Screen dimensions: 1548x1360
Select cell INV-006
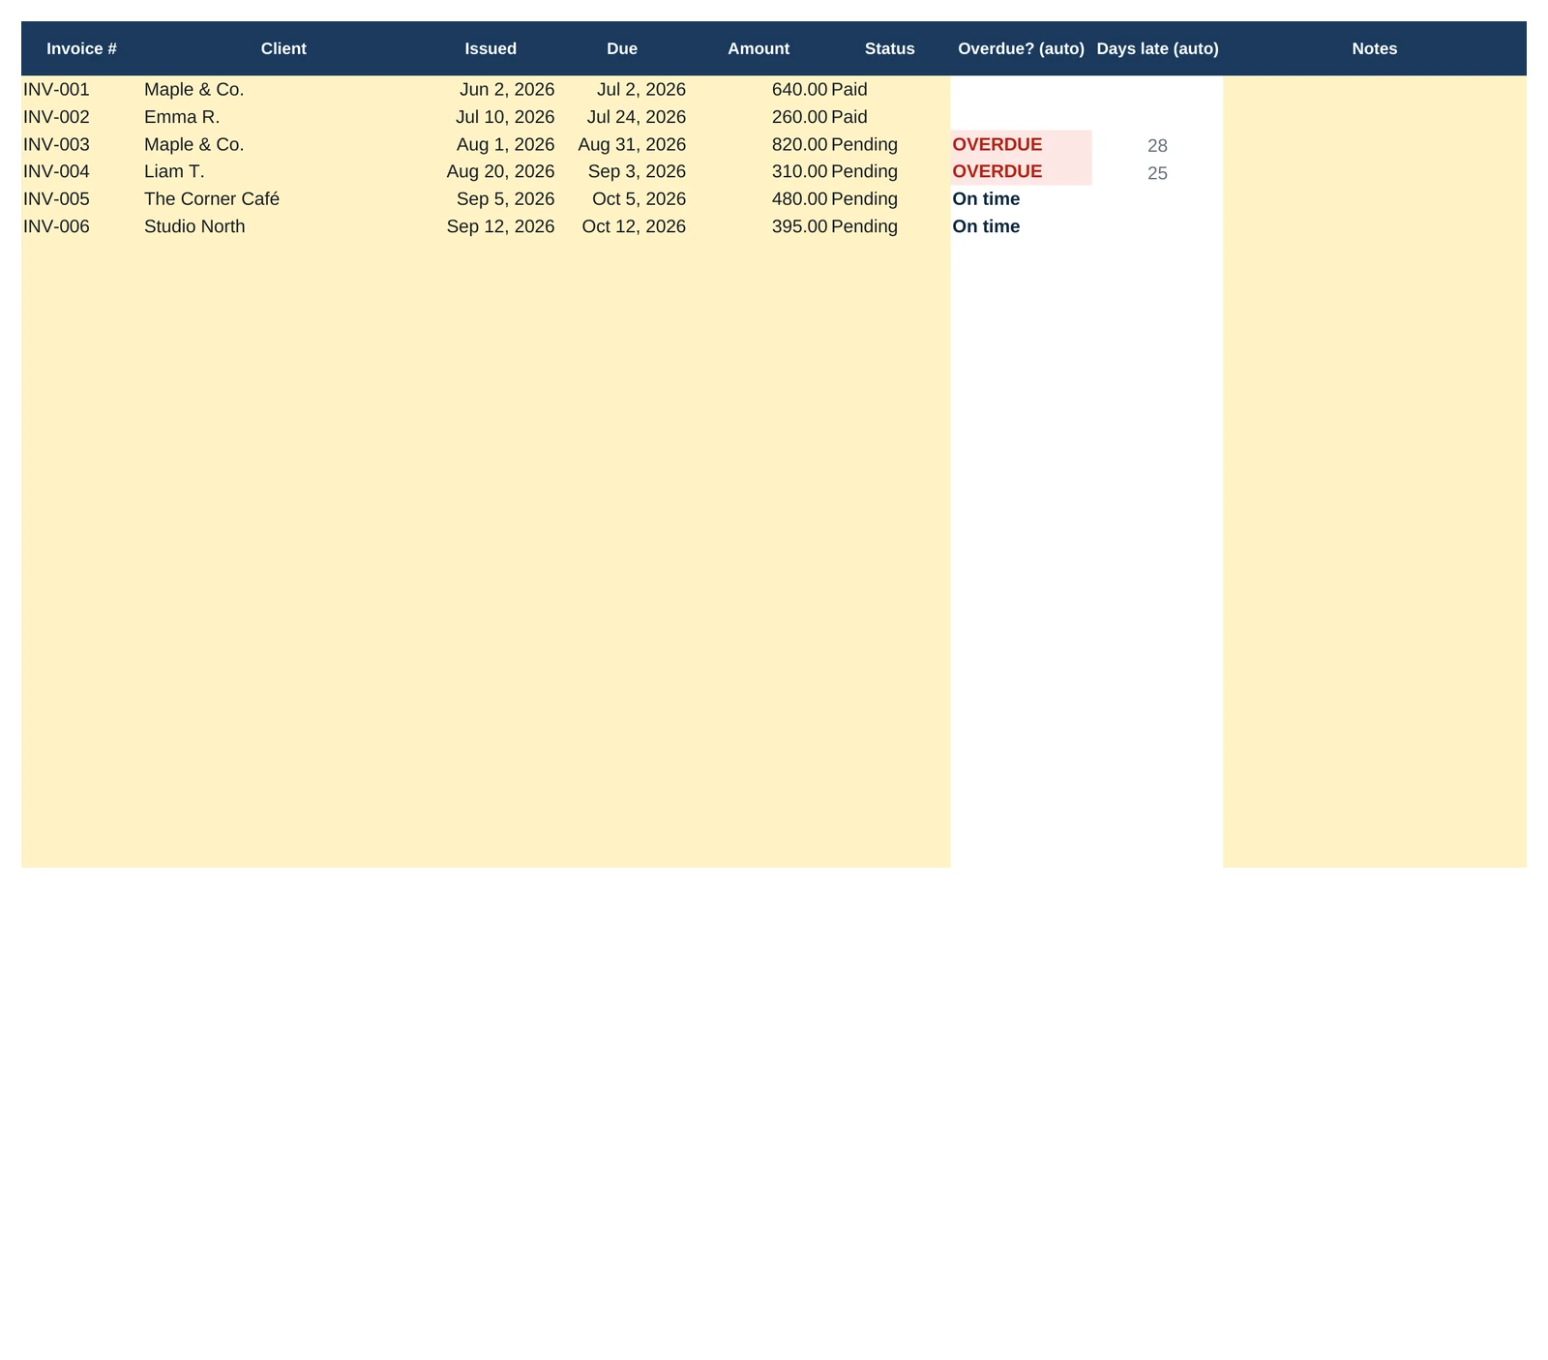[82, 226]
